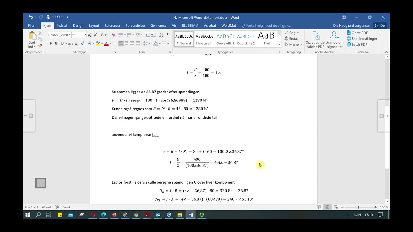The height and width of the screenshot is (232, 413).
Task: Open the Filer tab
Action: pyautogui.click(x=31, y=25)
